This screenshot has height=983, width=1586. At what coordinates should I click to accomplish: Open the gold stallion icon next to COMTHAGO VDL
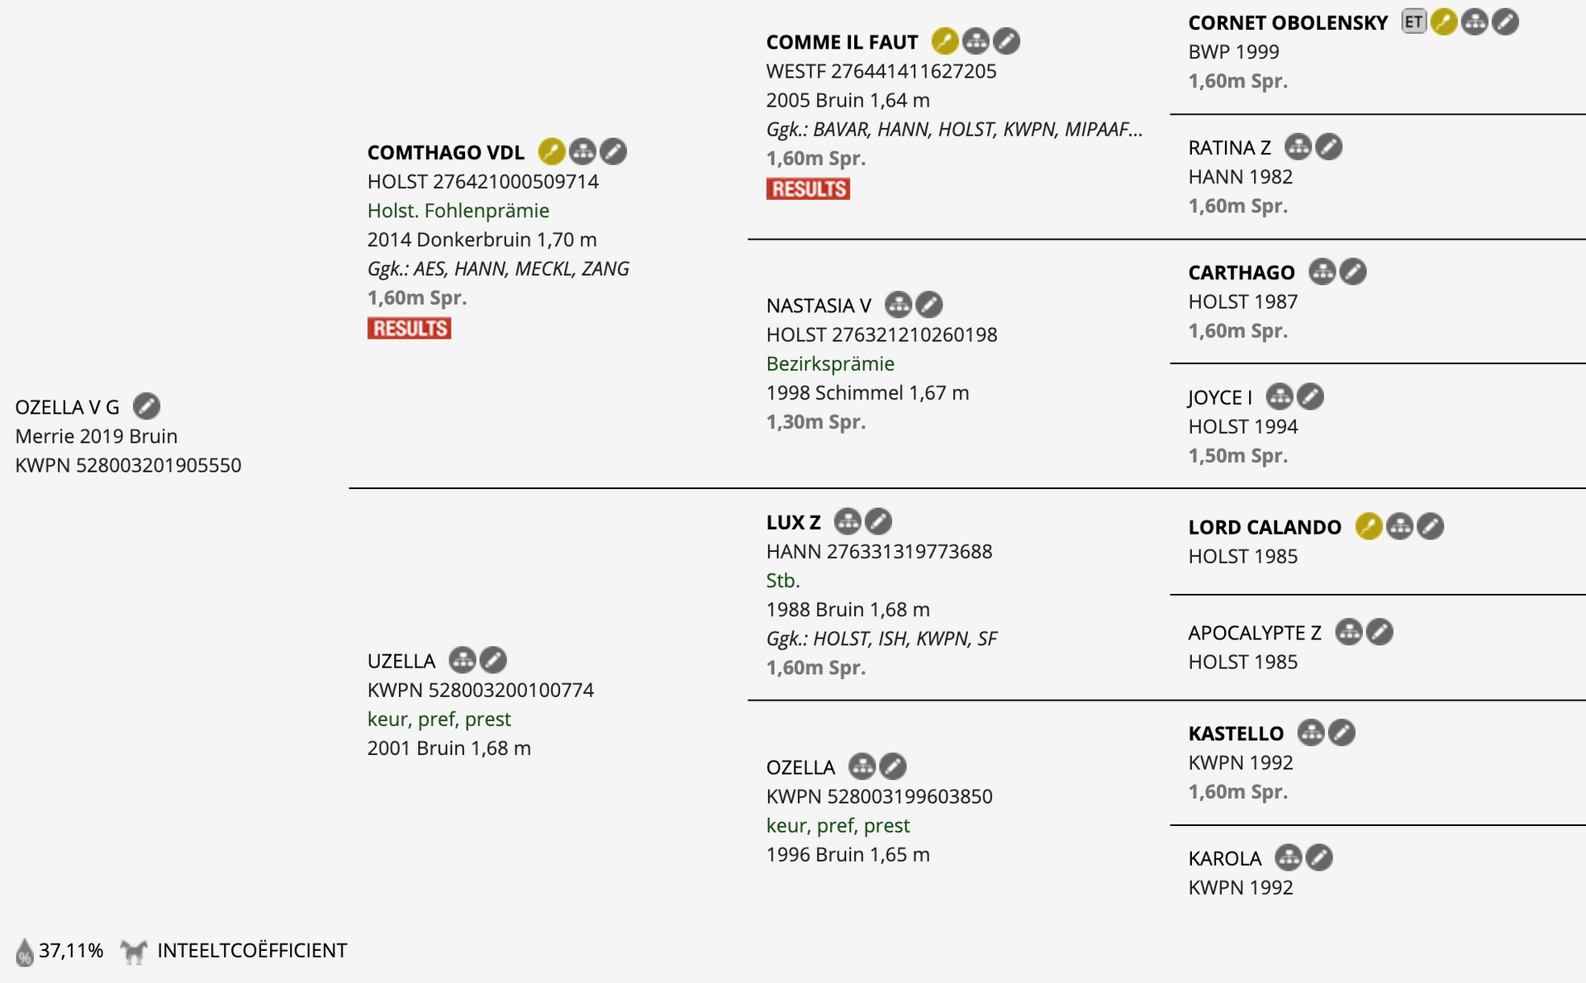coord(552,152)
